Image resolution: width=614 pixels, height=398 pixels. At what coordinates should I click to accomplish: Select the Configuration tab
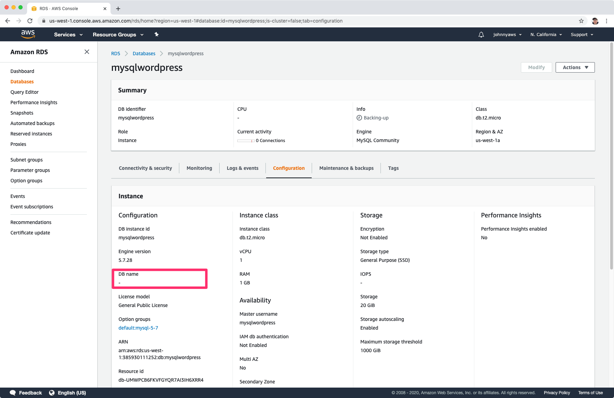coord(289,168)
